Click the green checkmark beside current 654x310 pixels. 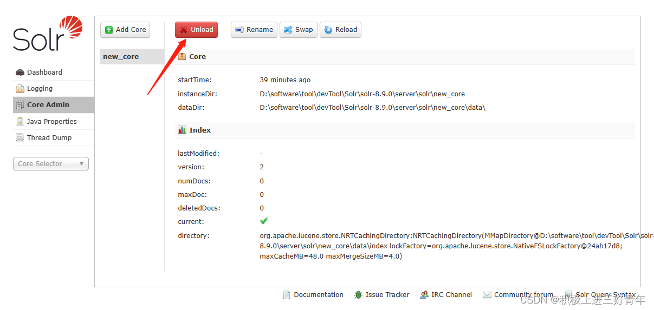[264, 221]
